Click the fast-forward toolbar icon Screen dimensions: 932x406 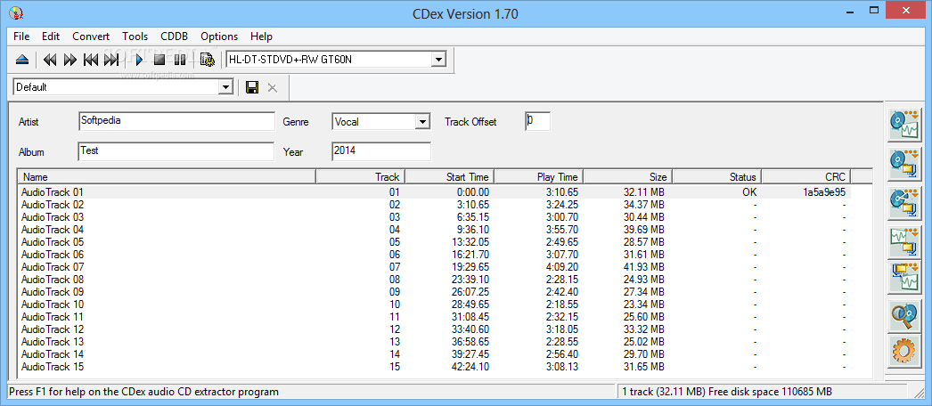pos(70,60)
